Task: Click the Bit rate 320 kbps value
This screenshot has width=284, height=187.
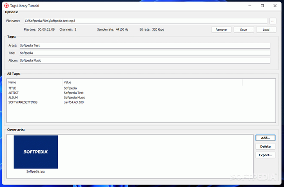Action: click(158, 29)
